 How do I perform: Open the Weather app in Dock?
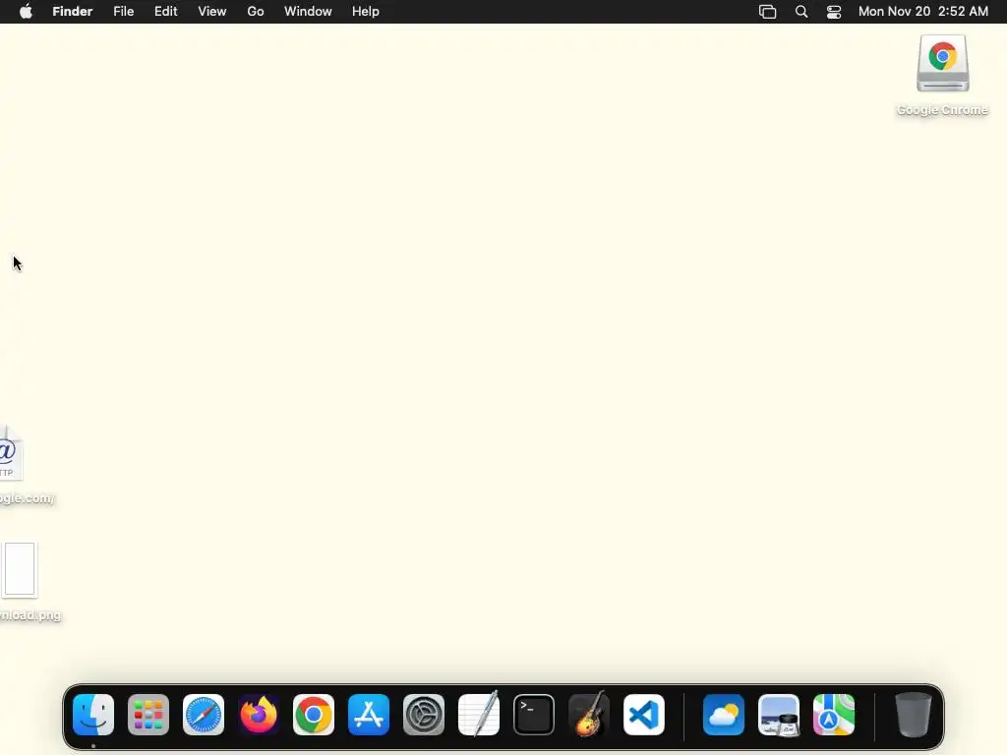click(724, 715)
